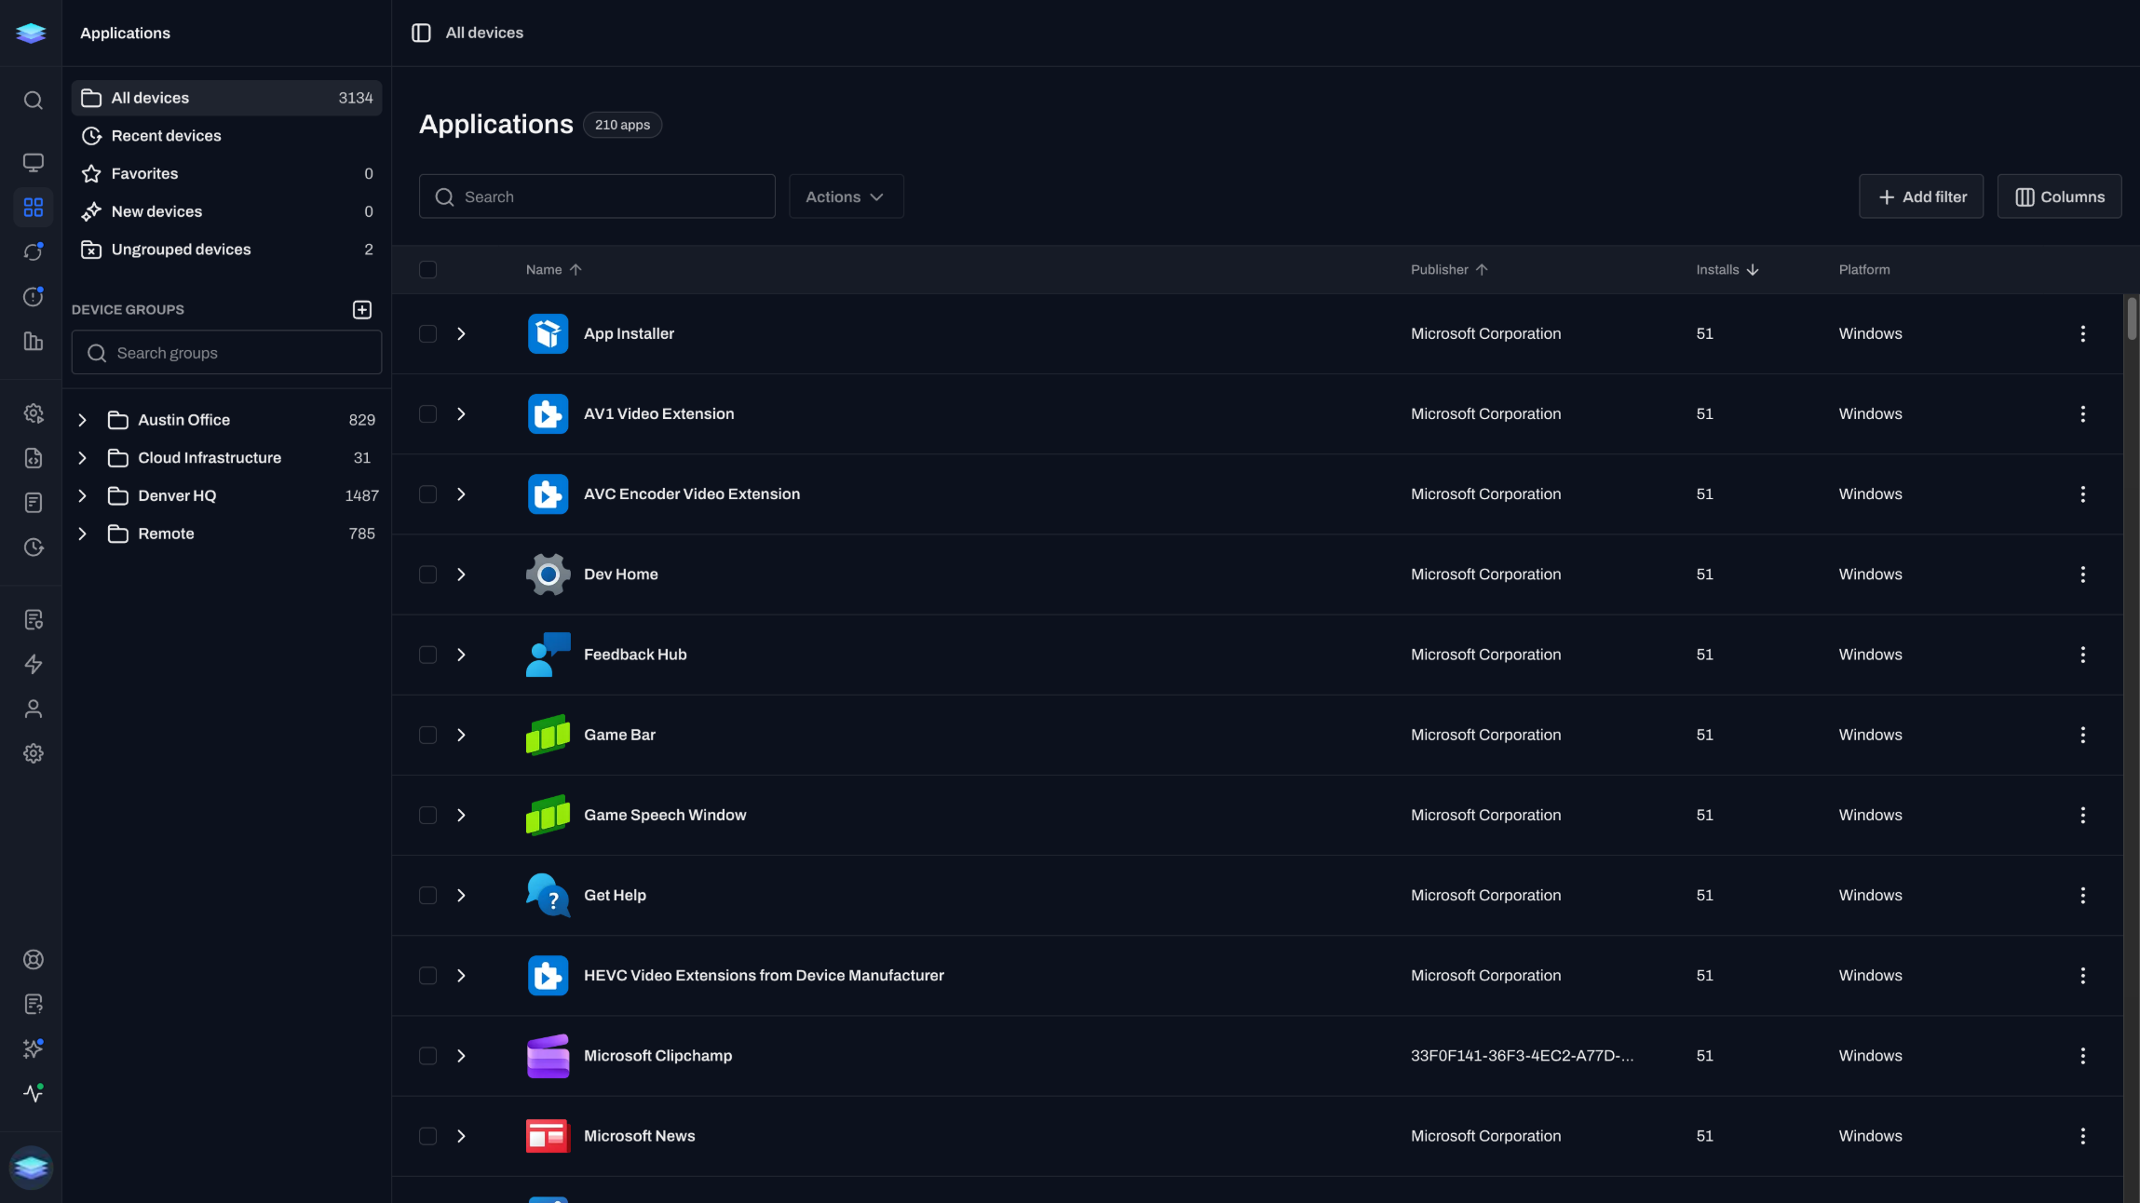This screenshot has height=1203, width=2140.
Task: Open the Columns button
Action: pos(2059,196)
